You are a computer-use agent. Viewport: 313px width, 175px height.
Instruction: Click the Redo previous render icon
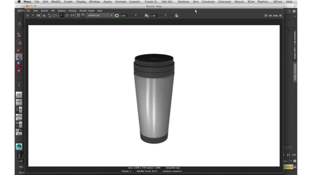pyautogui.click(x=28, y=15)
